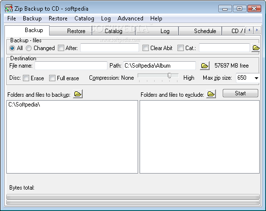Screen dimensions: 266x211
Task: Browse for the destination path folder icon
Action: coord(205,66)
